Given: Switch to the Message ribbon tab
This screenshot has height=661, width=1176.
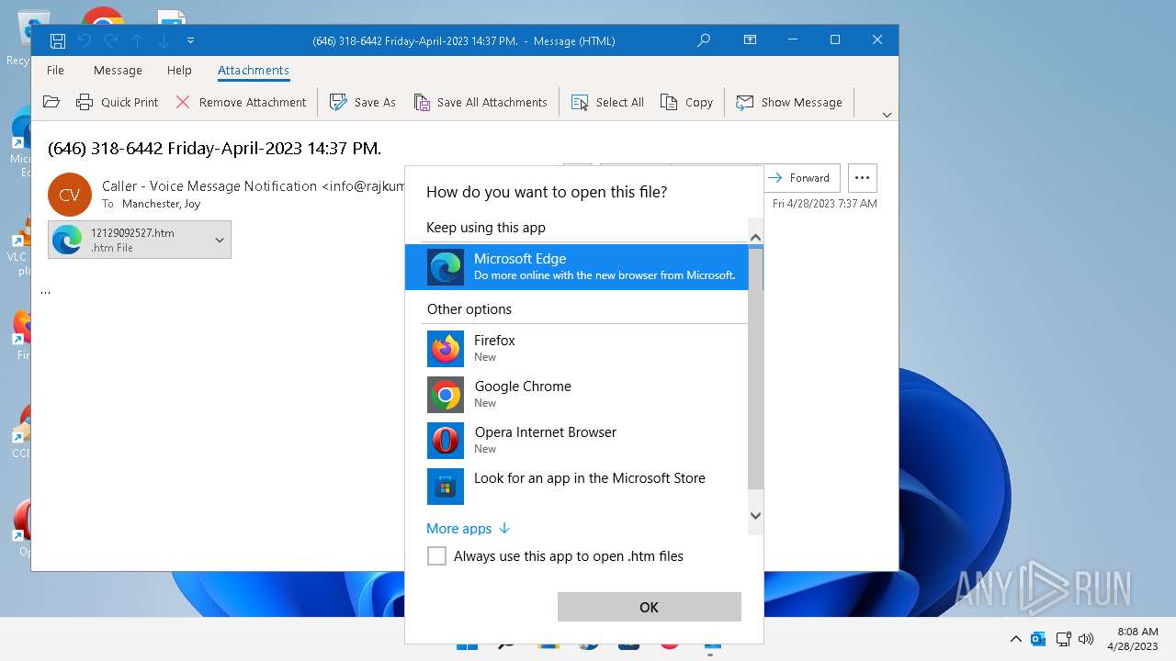Looking at the screenshot, I should coord(118,70).
